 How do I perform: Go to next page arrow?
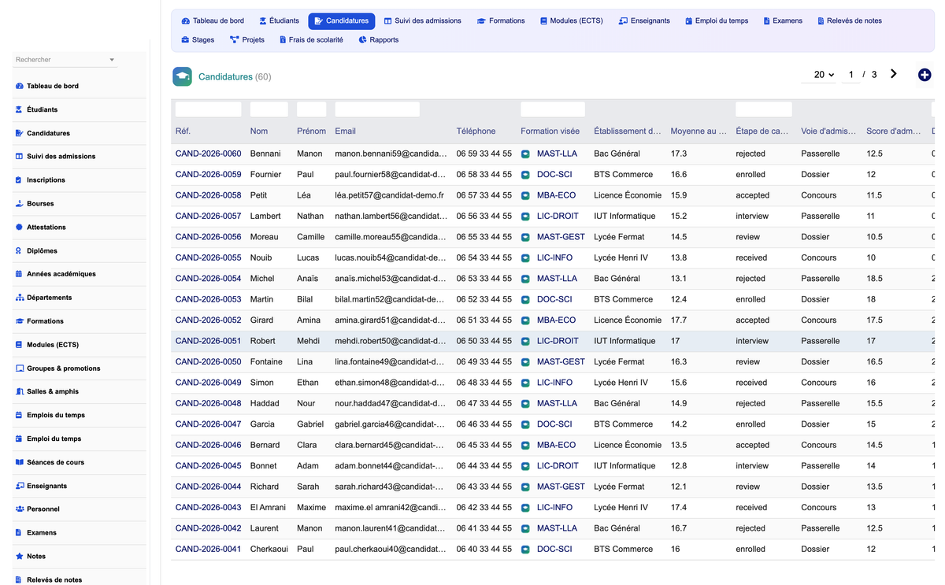(894, 74)
